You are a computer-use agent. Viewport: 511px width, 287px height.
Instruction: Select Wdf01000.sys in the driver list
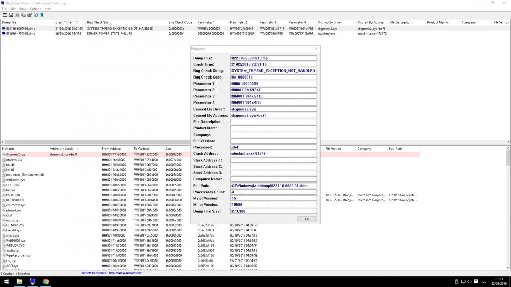click(15, 241)
